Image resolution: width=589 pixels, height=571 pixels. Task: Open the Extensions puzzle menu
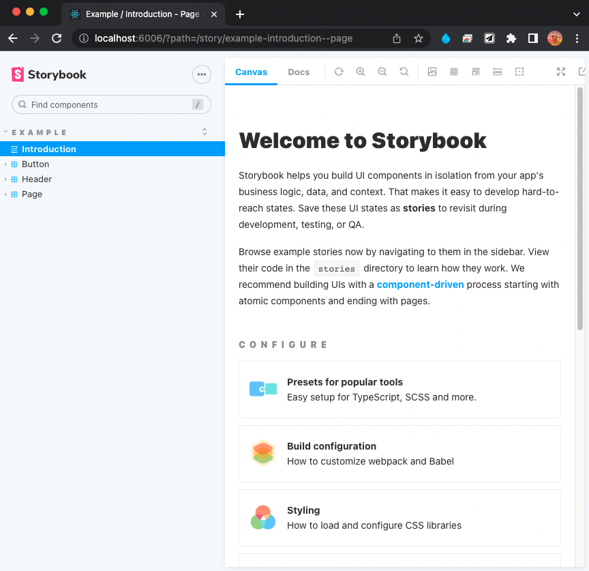[511, 38]
